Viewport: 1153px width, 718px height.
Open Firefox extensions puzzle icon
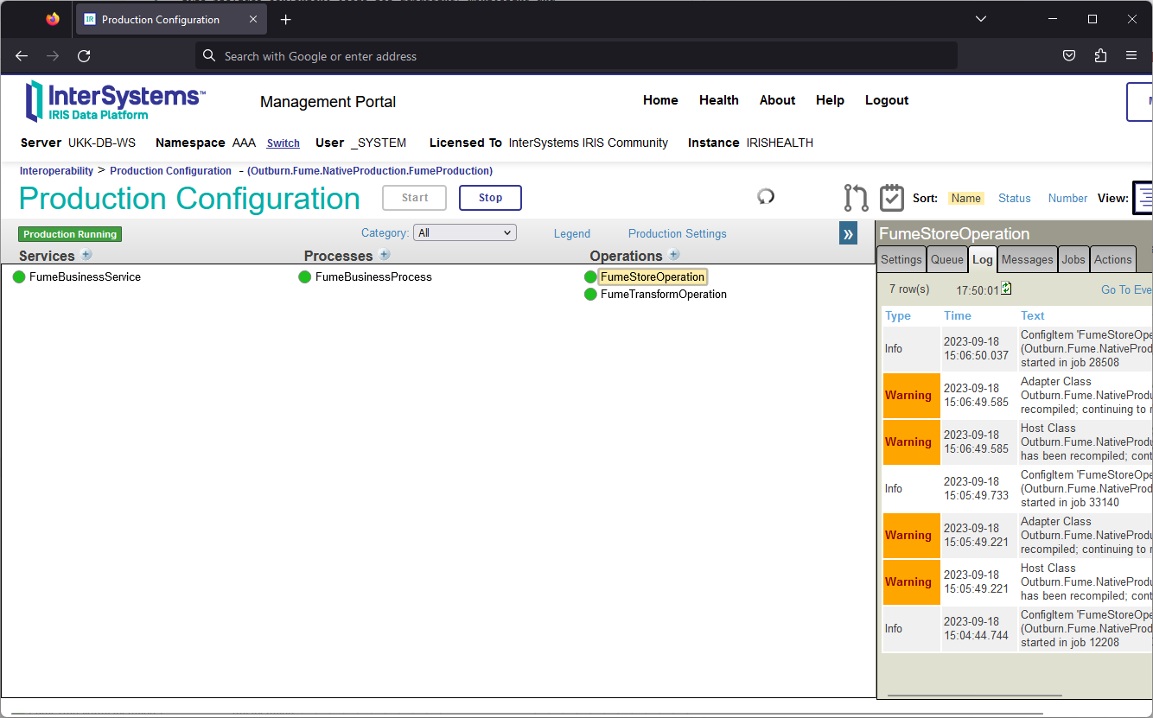coord(1100,56)
